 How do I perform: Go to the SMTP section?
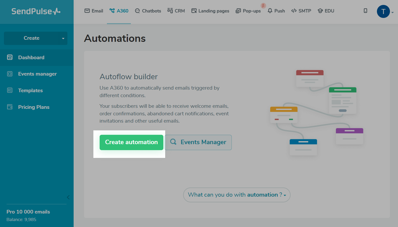coord(301,11)
